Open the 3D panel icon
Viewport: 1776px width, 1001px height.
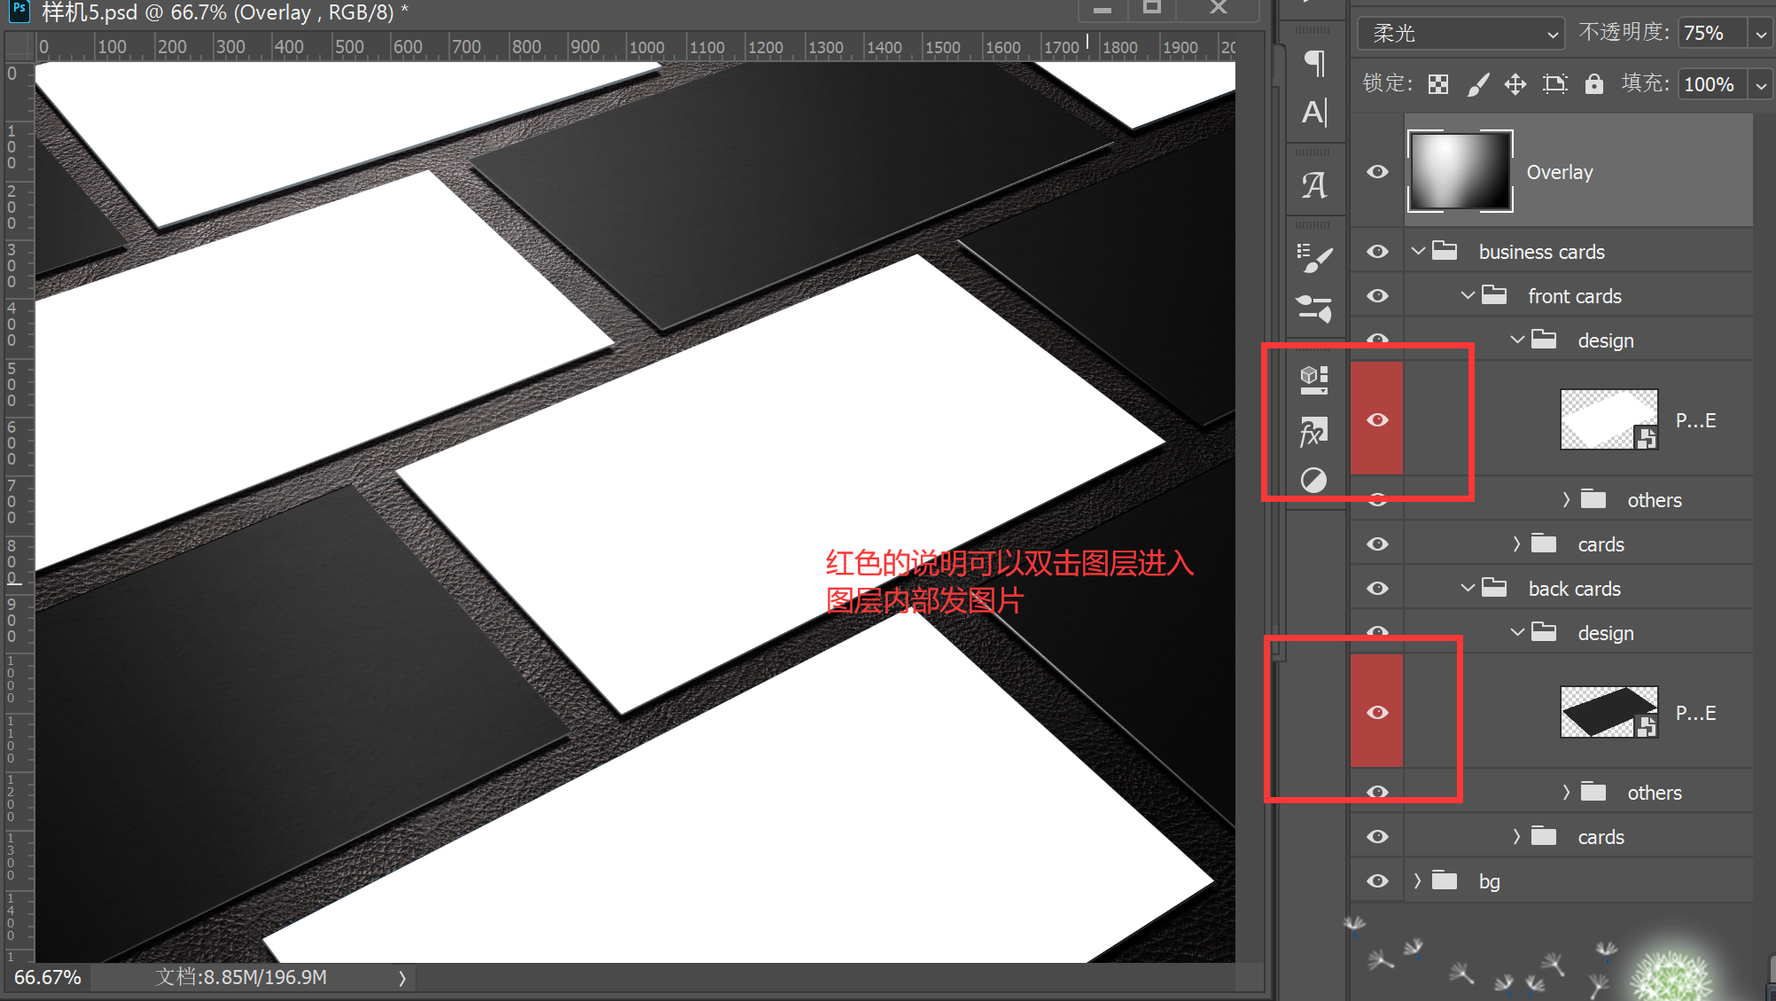click(1314, 380)
